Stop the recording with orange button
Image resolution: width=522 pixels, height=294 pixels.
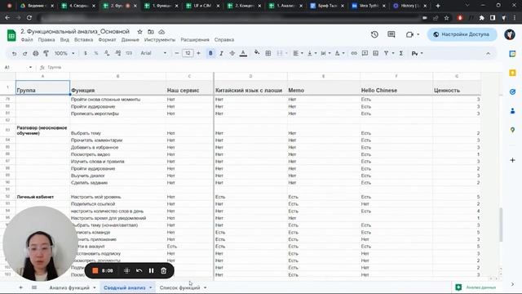[x=95, y=270]
